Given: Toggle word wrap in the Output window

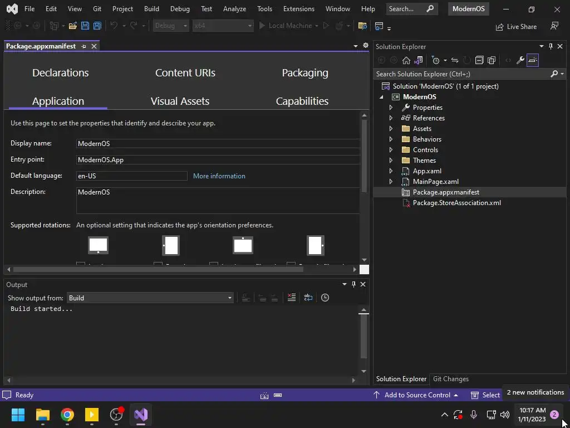Looking at the screenshot, I should click(308, 298).
